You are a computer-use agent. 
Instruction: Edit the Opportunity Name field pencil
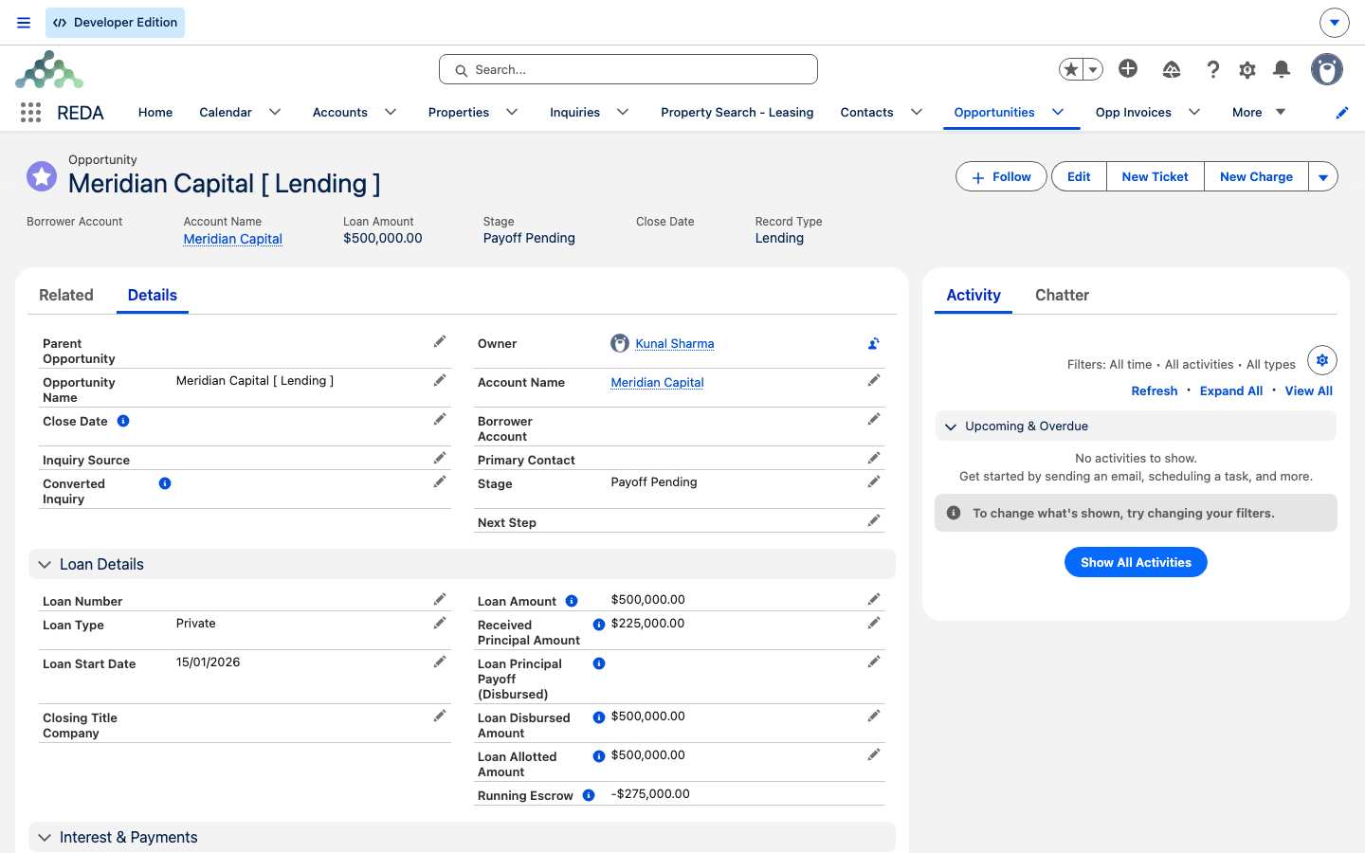pos(440,381)
